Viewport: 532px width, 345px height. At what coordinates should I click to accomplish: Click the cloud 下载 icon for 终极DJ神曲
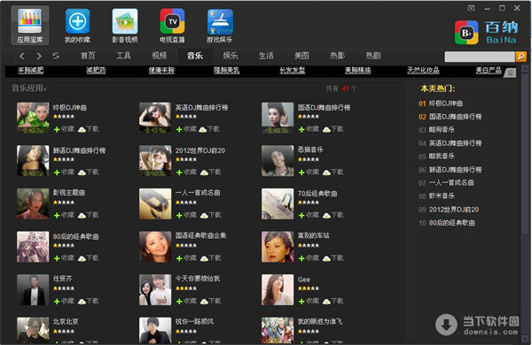[x=82, y=130]
